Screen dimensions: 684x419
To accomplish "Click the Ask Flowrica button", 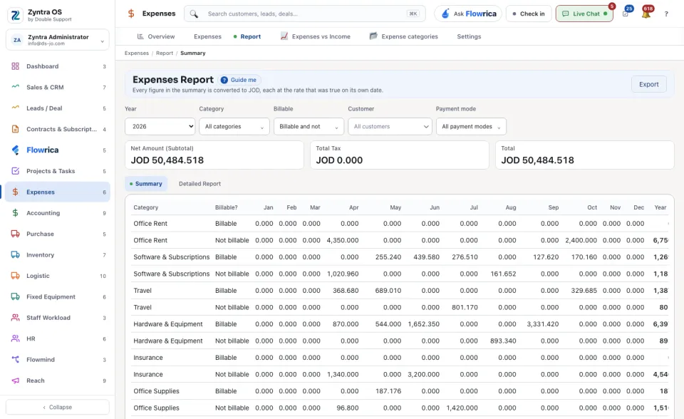I will (468, 14).
